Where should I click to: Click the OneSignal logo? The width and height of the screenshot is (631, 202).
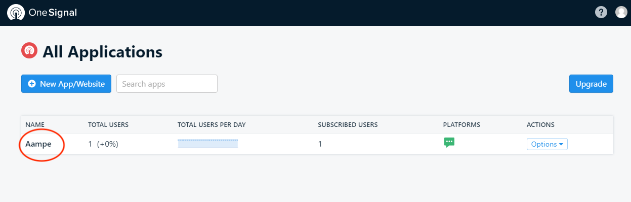pyautogui.click(x=42, y=13)
